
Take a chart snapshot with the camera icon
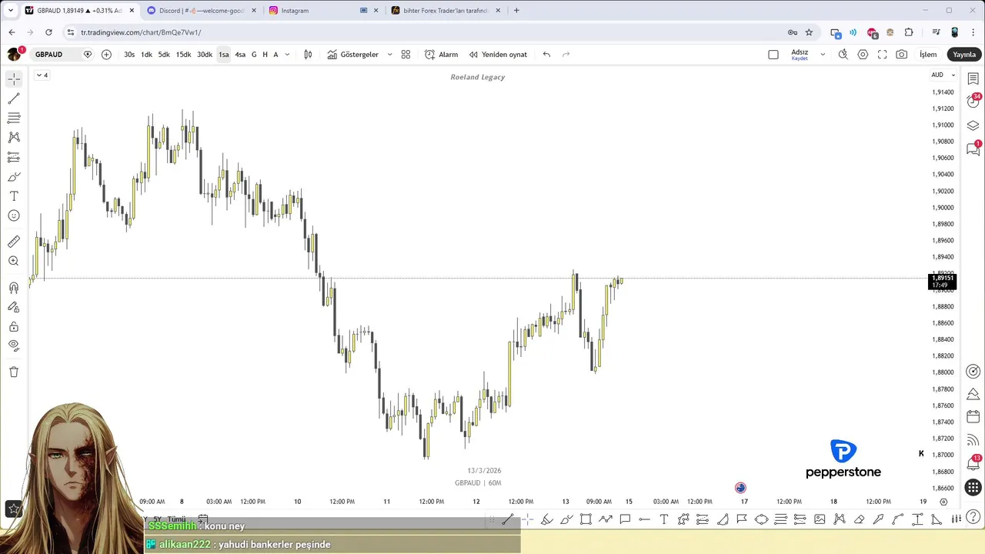click(902, 55)
